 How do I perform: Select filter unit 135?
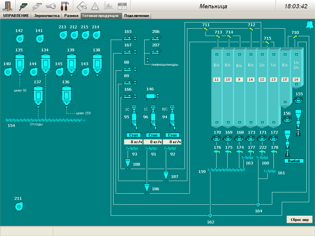pos(20,62)
